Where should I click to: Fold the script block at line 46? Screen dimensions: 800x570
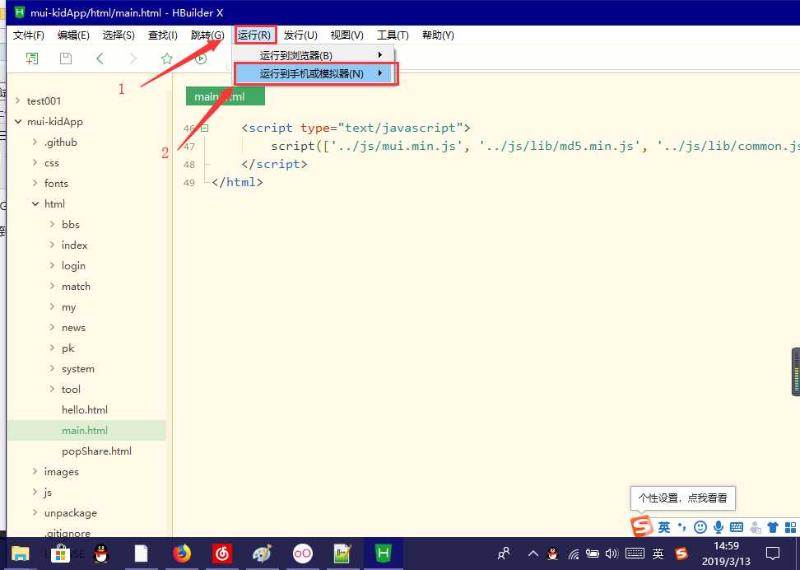205,128
